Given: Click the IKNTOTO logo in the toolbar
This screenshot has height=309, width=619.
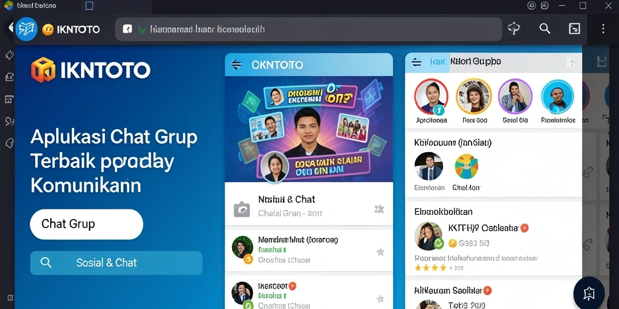Looking at the screenshot, I should (71, 30).
